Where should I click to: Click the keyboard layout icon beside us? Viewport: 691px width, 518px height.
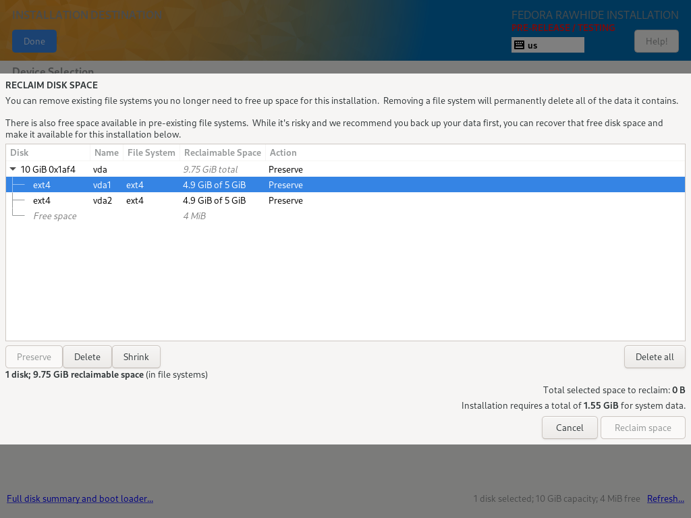(519, 45)
